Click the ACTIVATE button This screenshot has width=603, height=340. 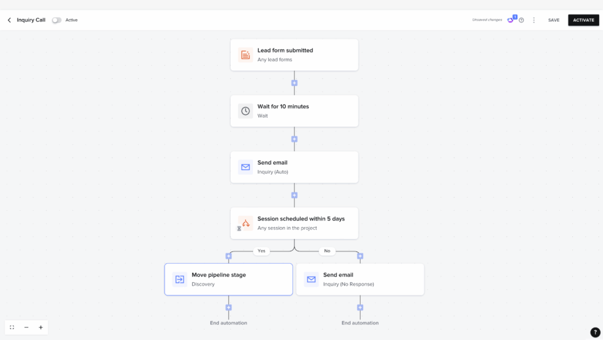click(583, 20)
